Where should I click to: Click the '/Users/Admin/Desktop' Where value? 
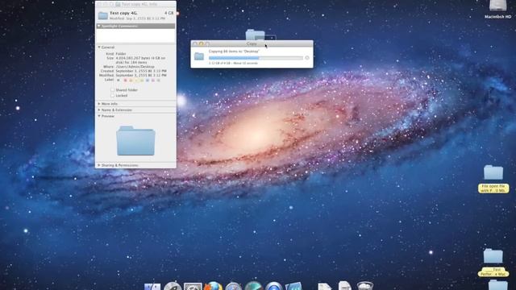coord(135,66)
